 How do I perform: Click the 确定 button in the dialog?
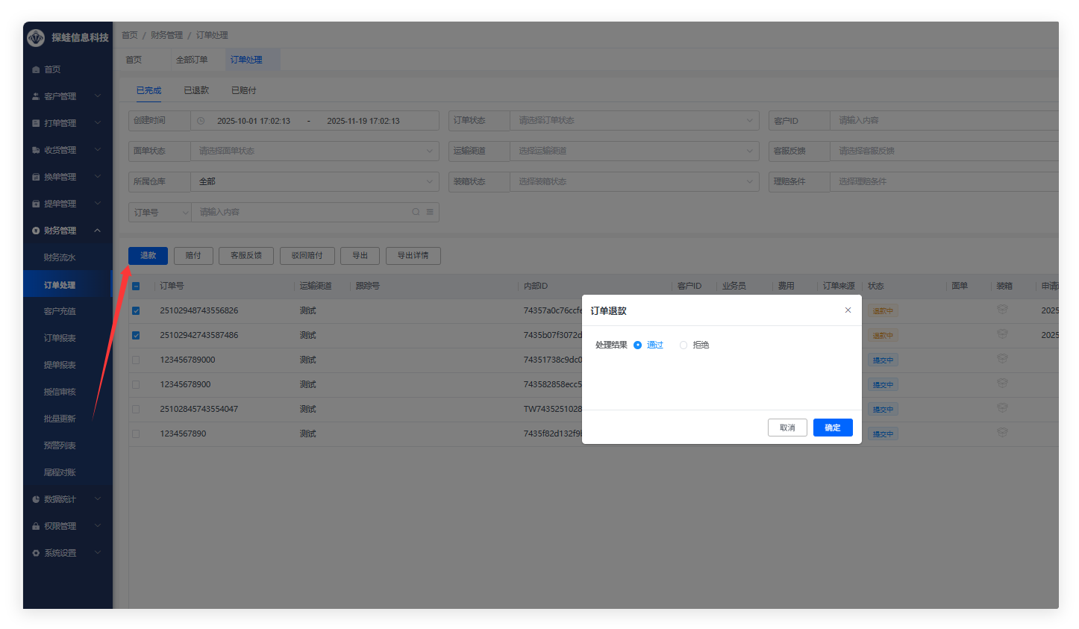(832, 428)
